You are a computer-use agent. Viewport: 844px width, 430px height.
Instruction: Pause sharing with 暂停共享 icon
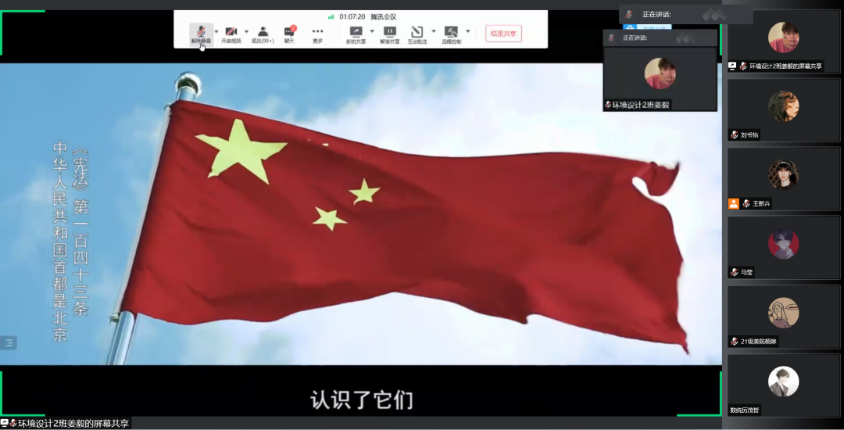389,32
